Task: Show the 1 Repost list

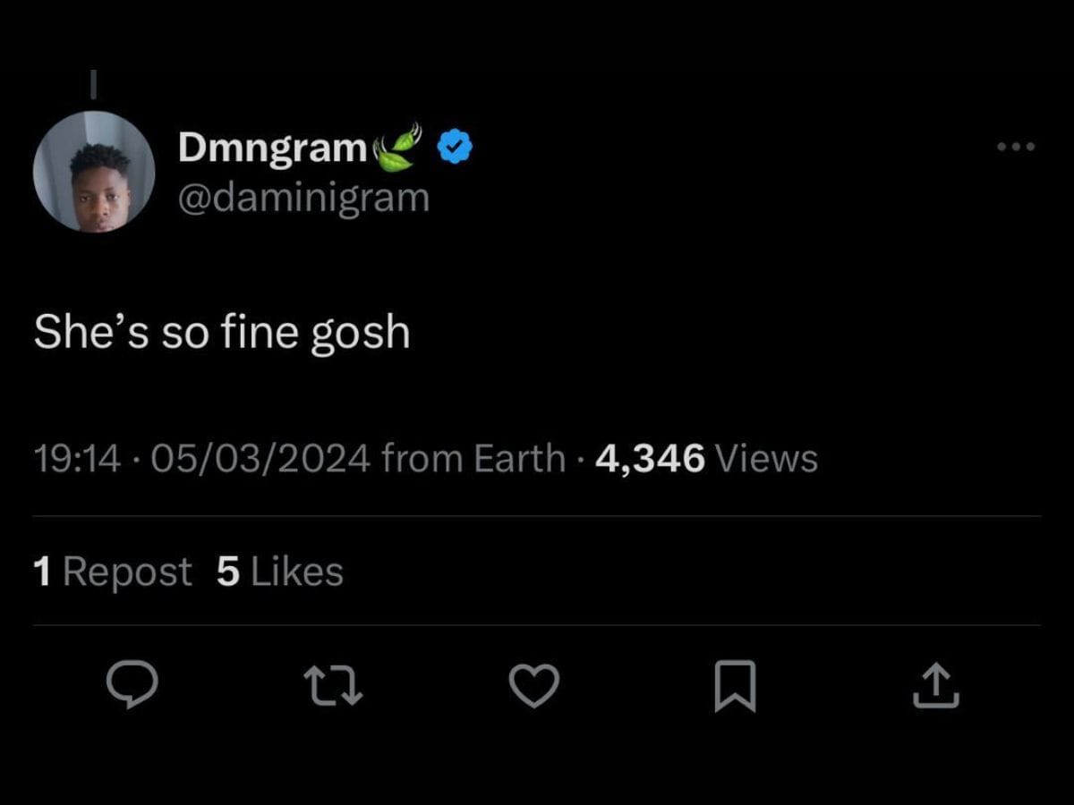Action: pyautogui.click(x=113, y=572)
